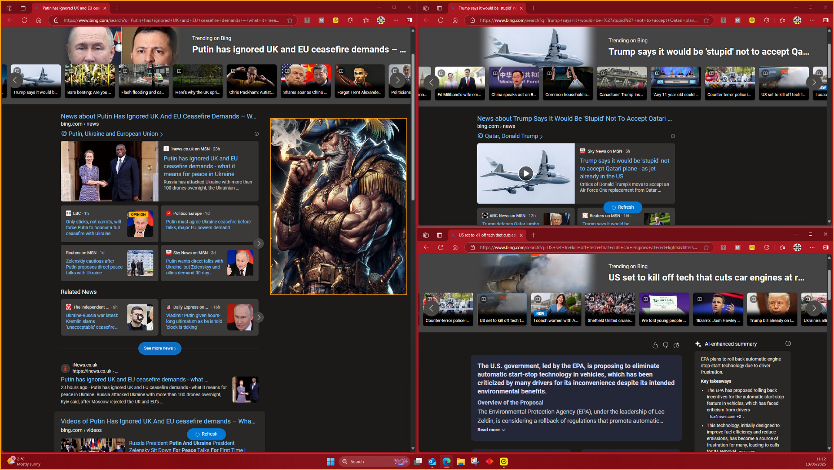
Task: Share the AI answer
Action: tap(676, 345)
